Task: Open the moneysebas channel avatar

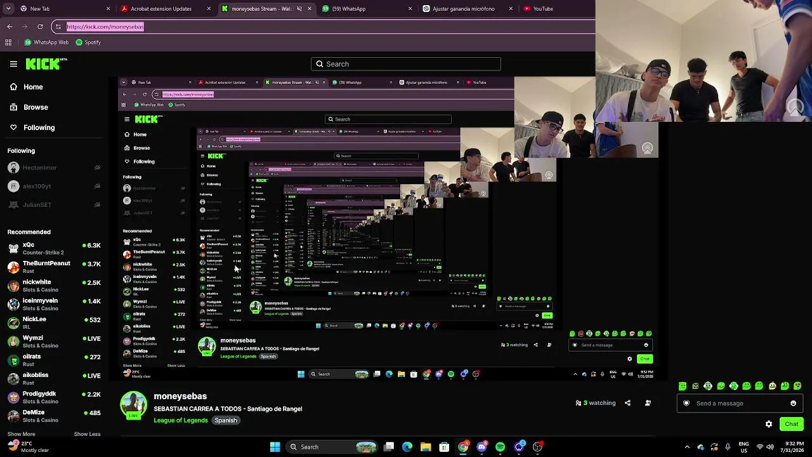Action: (x=133, y=406)
